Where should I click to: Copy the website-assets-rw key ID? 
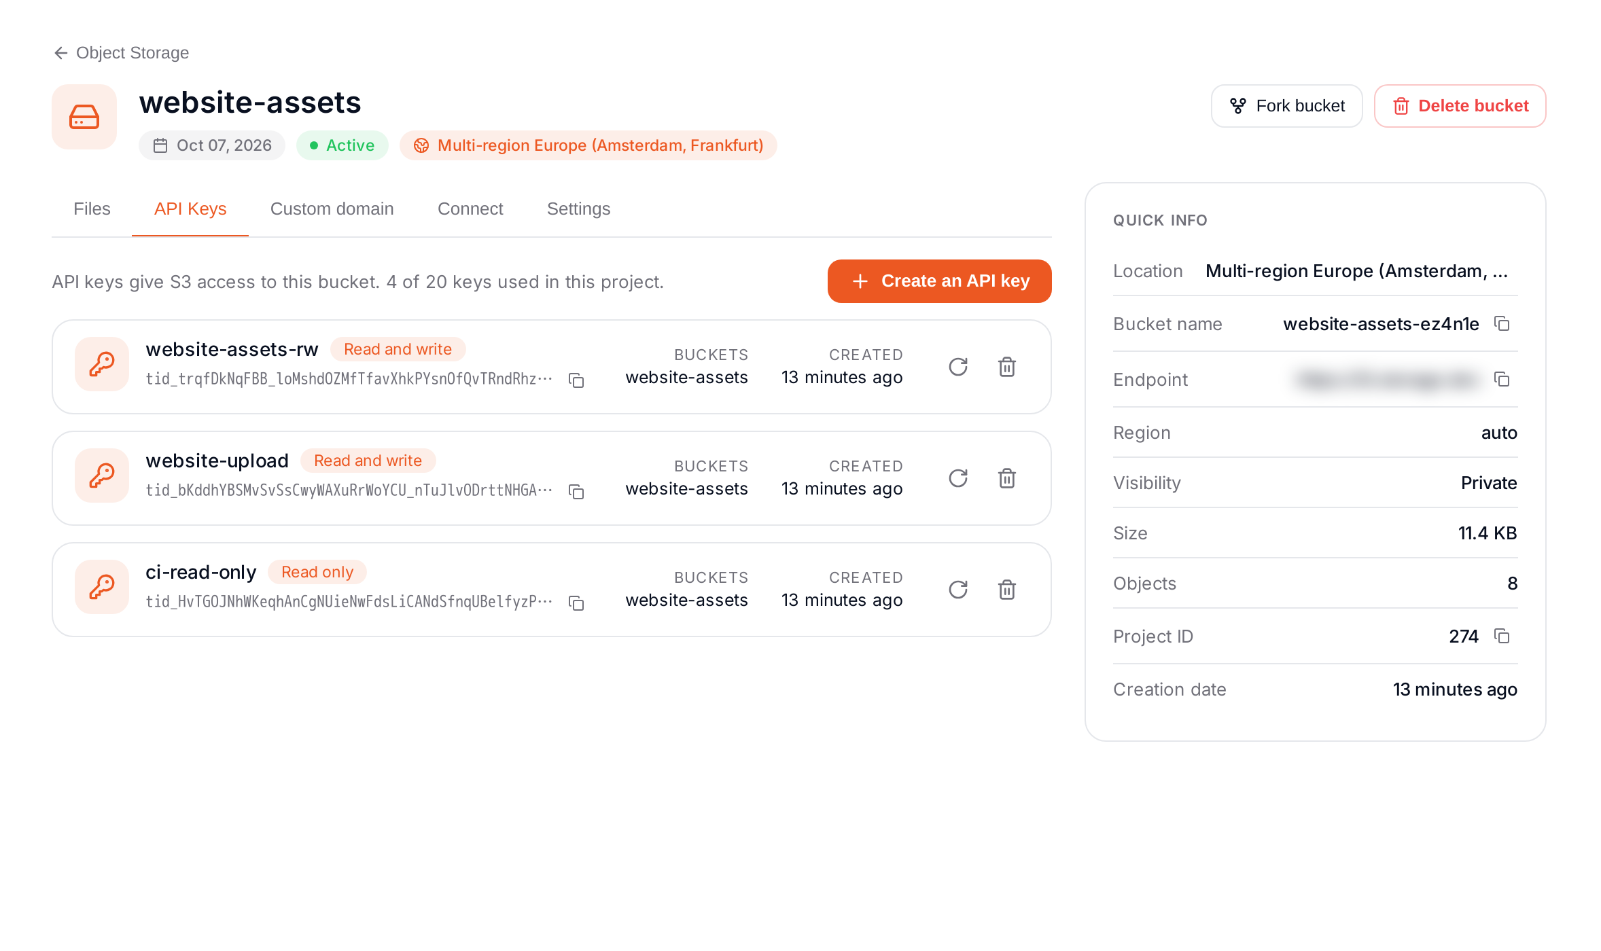click(576, 380)
